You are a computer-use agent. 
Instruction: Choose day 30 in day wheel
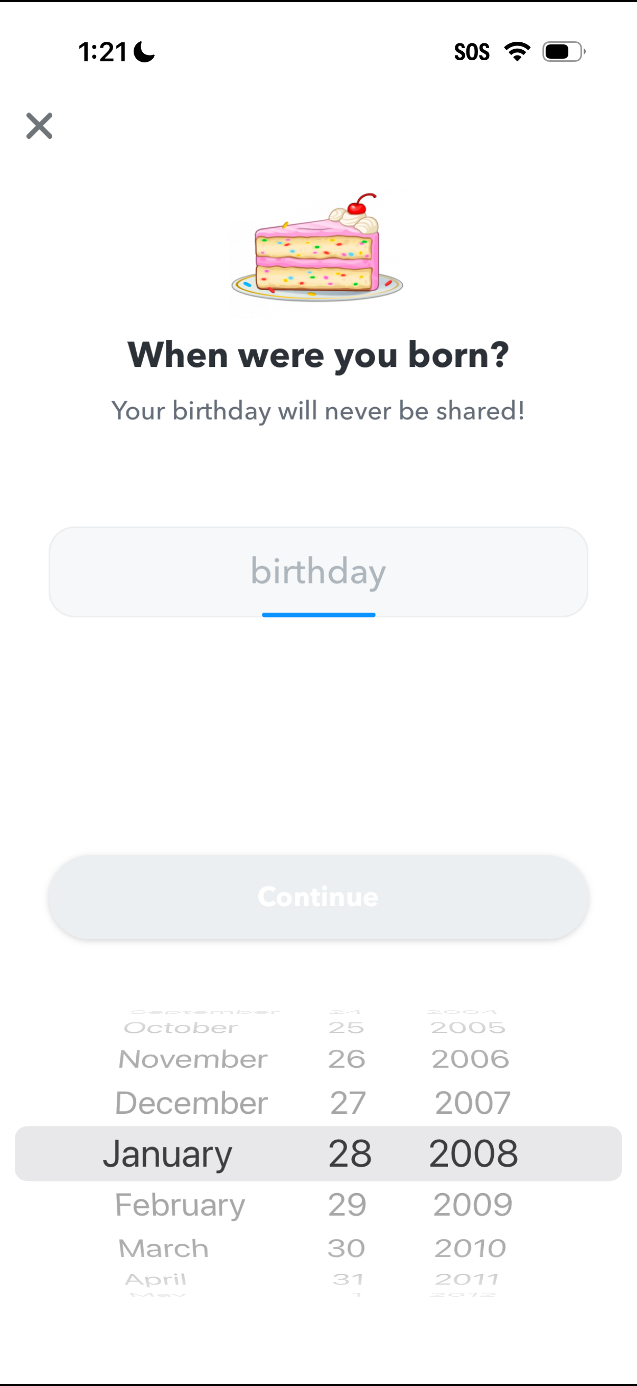pos(346,1248)
